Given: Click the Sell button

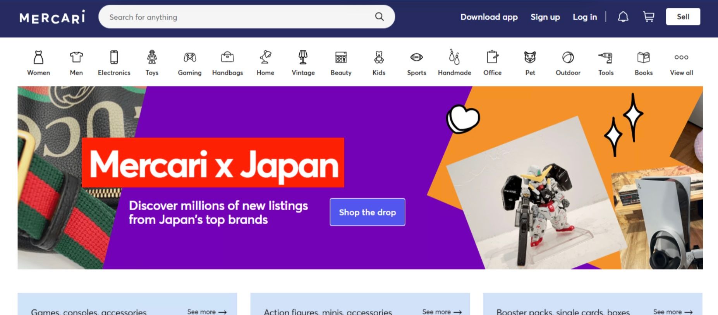Looking at the screenshot, I should coord(683,17).
